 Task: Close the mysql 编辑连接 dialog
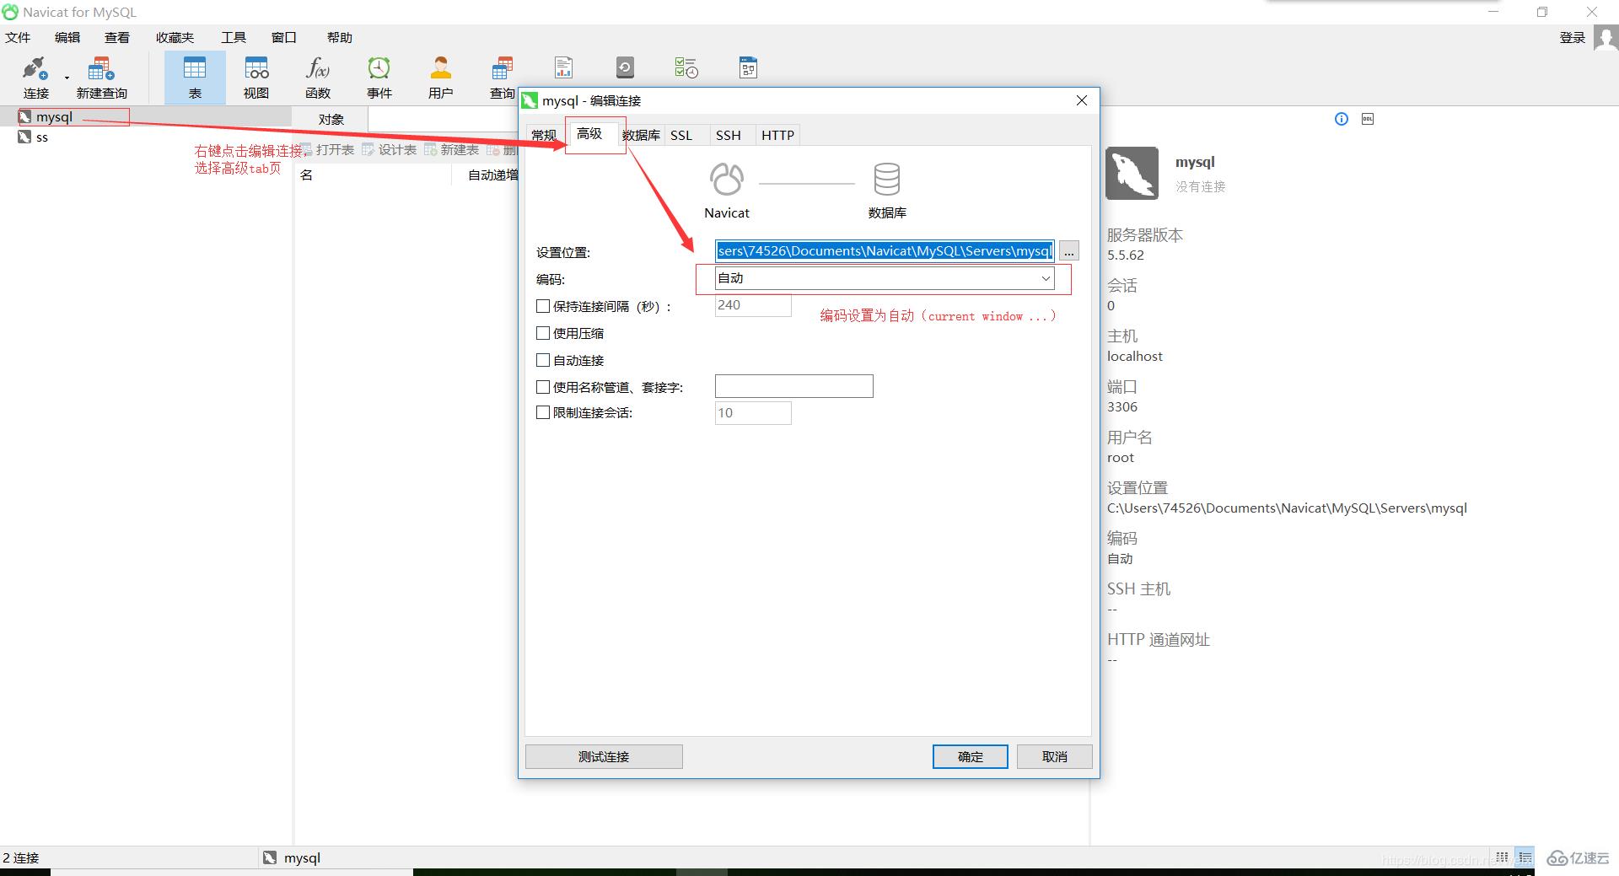pos(1082,100)
